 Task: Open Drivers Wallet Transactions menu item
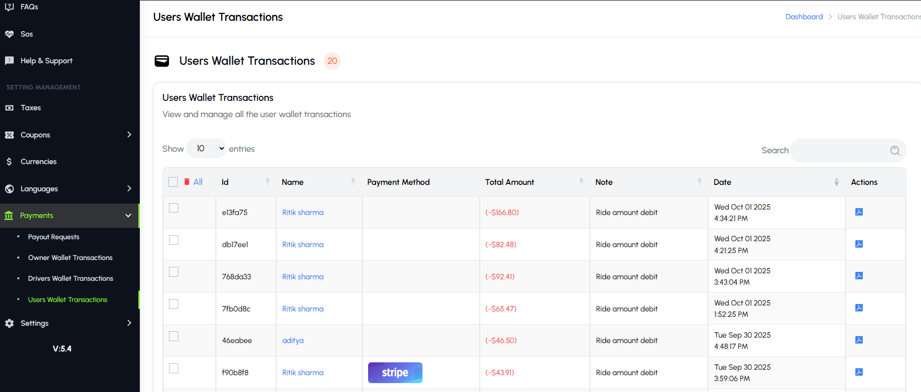point(71,279)
